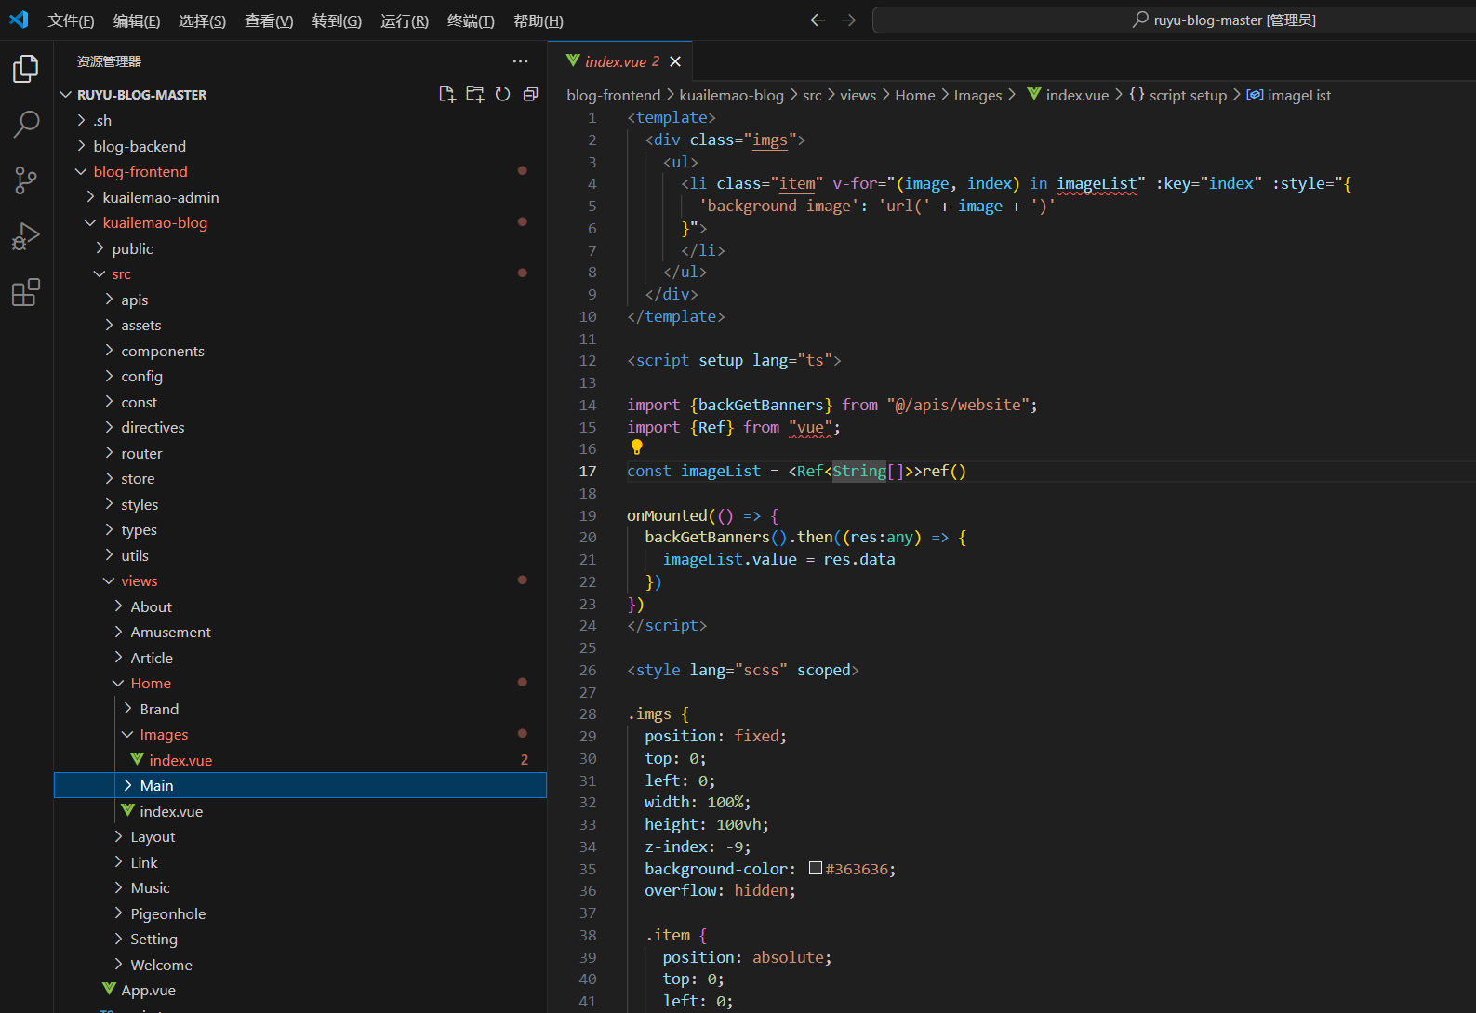Viewport: 1476px width, 1013px height.
Task: Open the 转到(G) menu
Action: coord(337,20)
